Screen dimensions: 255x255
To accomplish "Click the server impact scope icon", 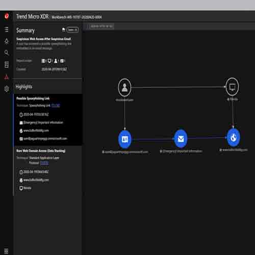I will click(43, 61).
